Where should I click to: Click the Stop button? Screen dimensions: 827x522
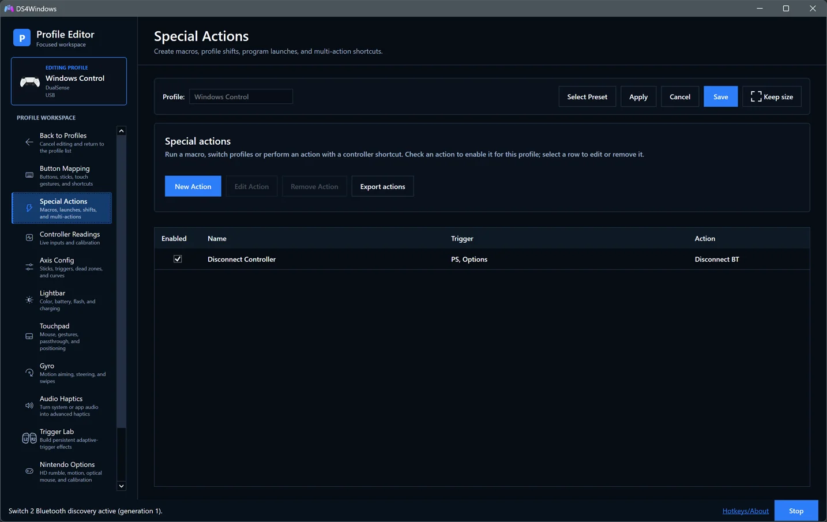click(x=796, y=511)
